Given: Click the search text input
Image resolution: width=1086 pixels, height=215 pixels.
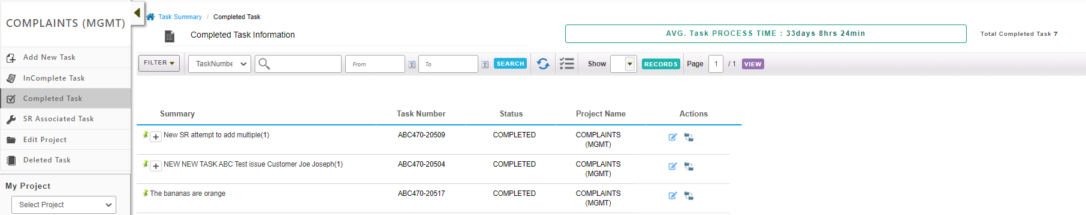Looking at the screenshot, I should [298, 64].
